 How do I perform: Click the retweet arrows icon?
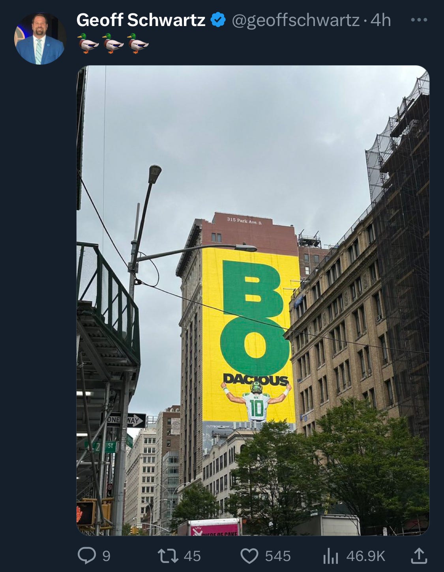pyautogui.click(x=168, y=556)
